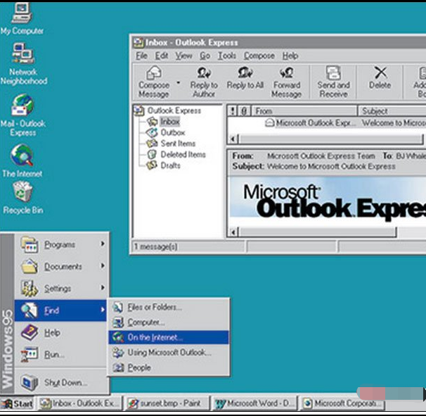This screenshot has height=416, width=426.
Task: Expand Programs in the Start menu
Action: coord(62,244)
